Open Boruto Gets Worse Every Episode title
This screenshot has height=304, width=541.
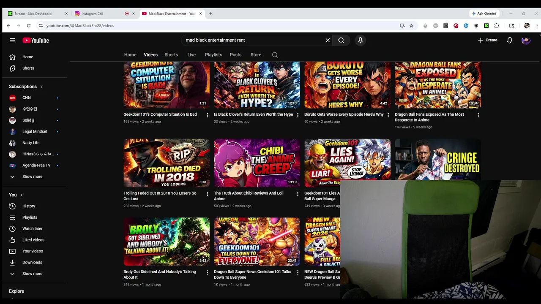click(x=344, y=114)
